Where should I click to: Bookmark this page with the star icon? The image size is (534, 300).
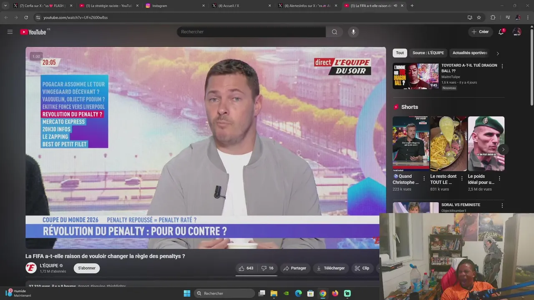coord(479,17)
